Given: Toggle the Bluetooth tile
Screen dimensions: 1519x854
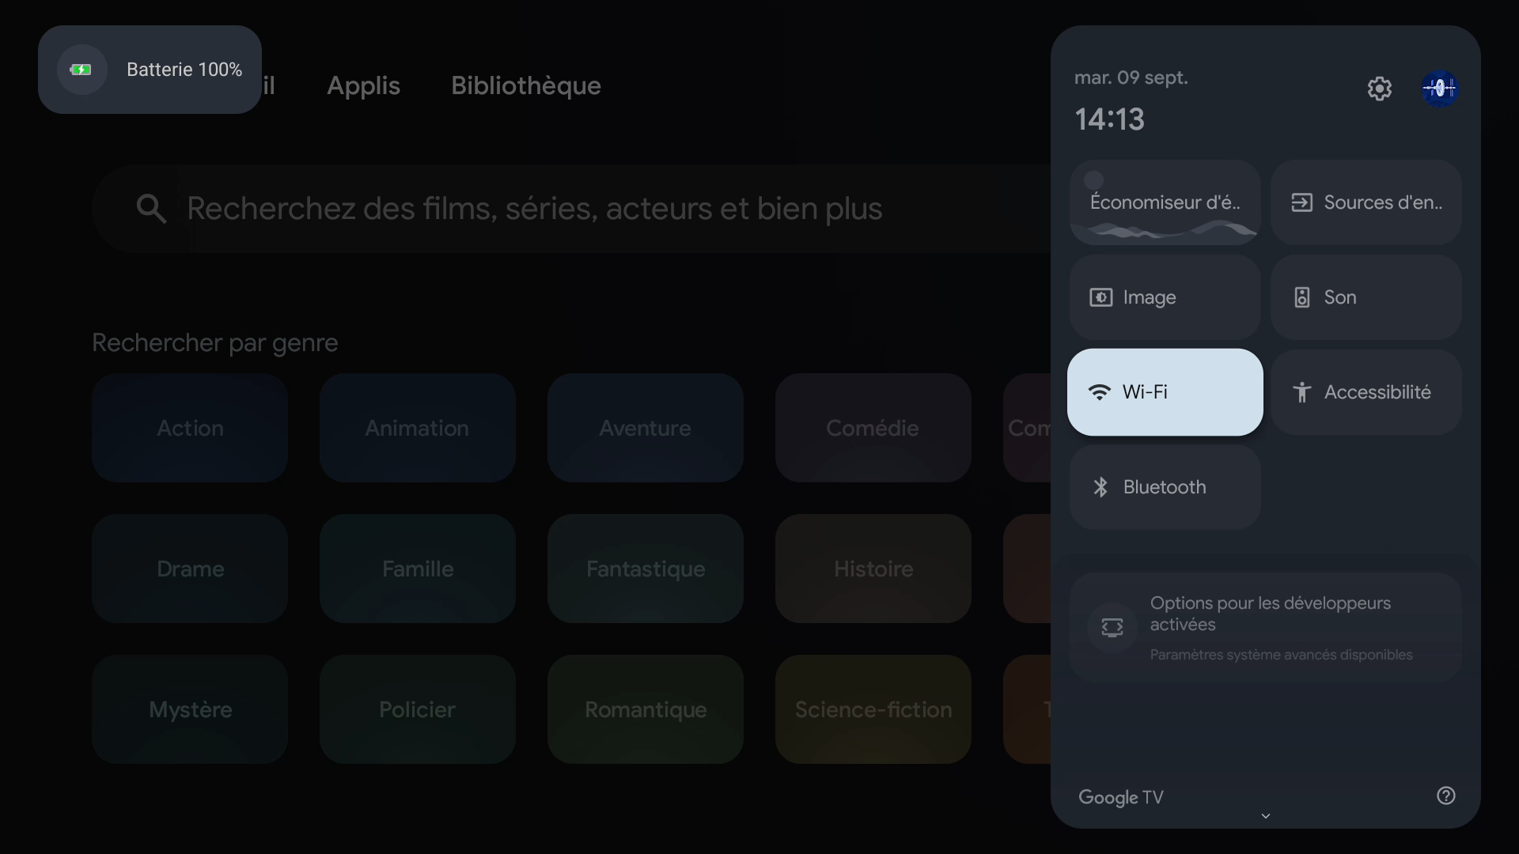Looking at the screenshot, I should coord(1165,487).
